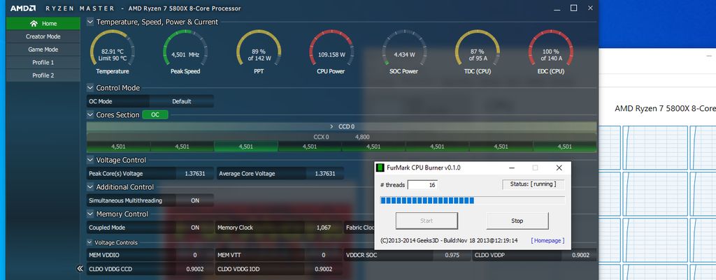Click the MEM VDDIO value
This screenshot has width=716, height=280.
pos(195,256)
